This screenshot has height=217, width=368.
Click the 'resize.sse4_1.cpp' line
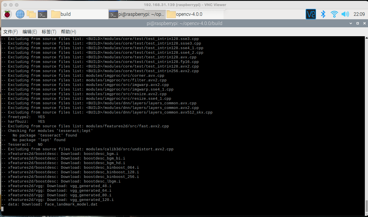point(86,99)
